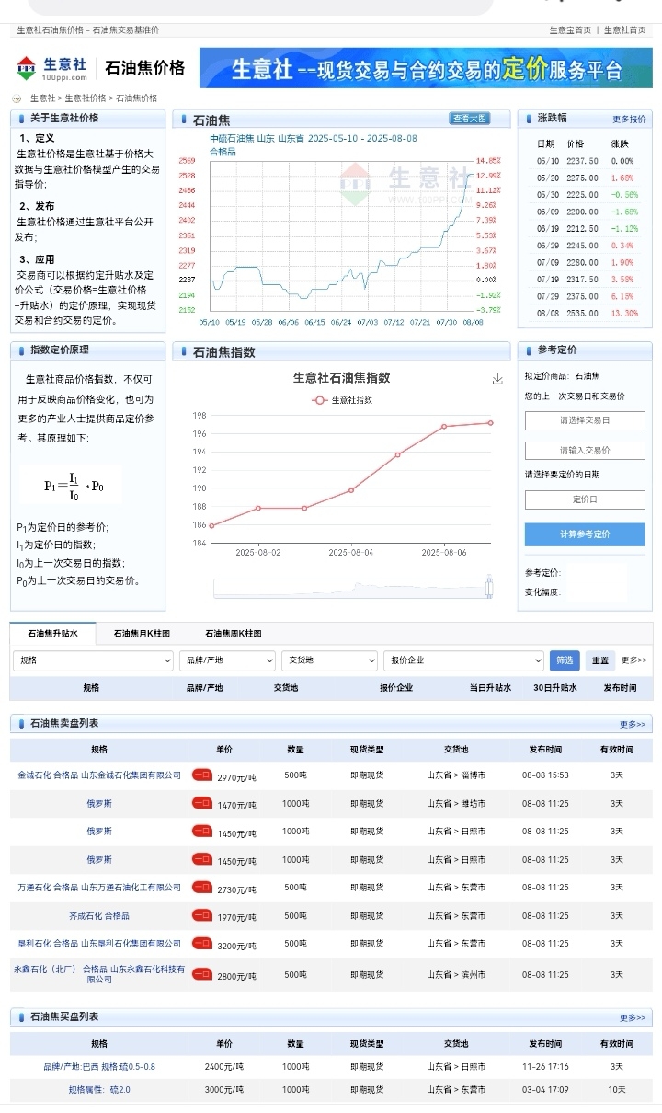Image resolution: width=662 pixels, height=1113 pixels.
Task: Click the 山东省 > 滨州市 delivery cell
Action: point(456,974)
